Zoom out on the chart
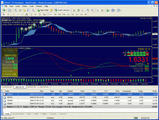The height and width of the screenshot is (120, 159). point(92,10)
